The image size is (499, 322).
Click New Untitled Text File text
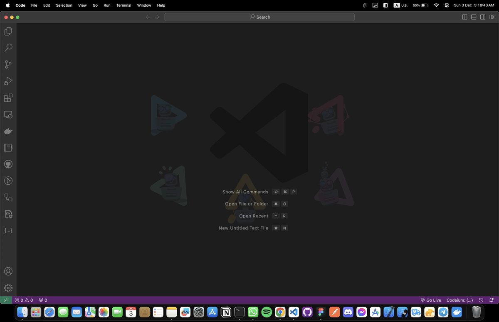pos(244,228)
